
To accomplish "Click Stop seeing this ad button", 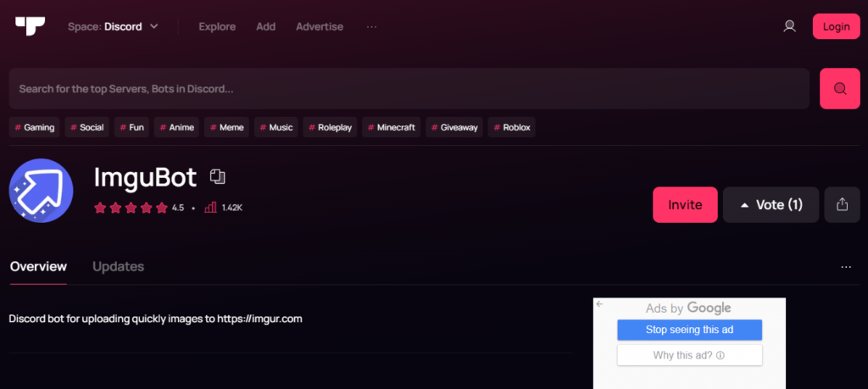I will click(689, 330).
